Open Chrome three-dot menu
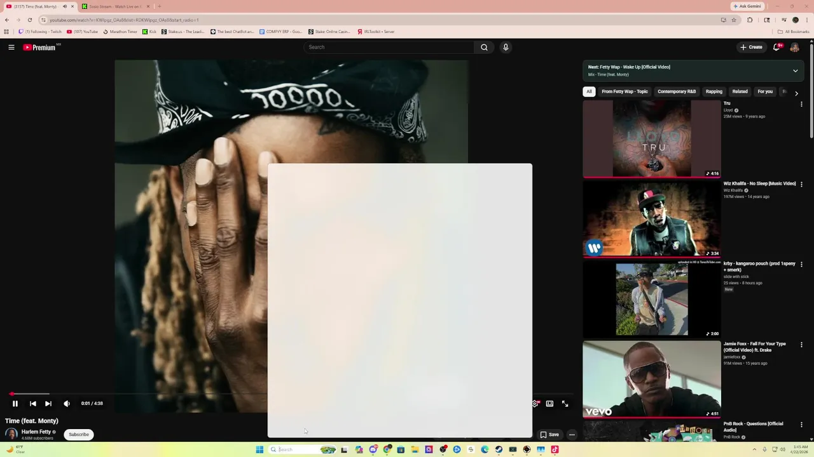The image size is (814, 457). click(807, 20)
